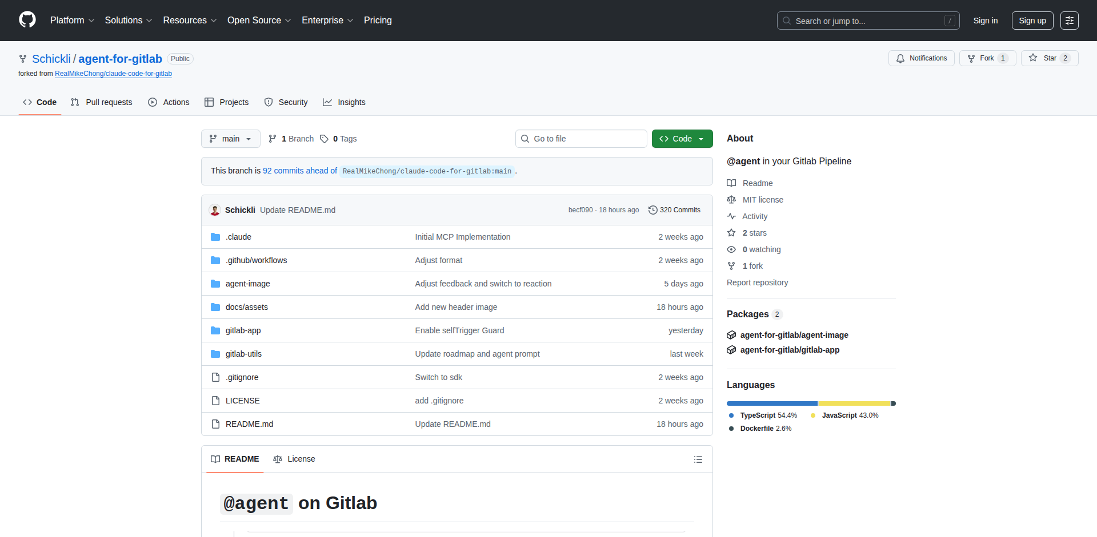Open the Pricing link
The width and height of the screenshot is (1097, 537).
coord(378,20)
